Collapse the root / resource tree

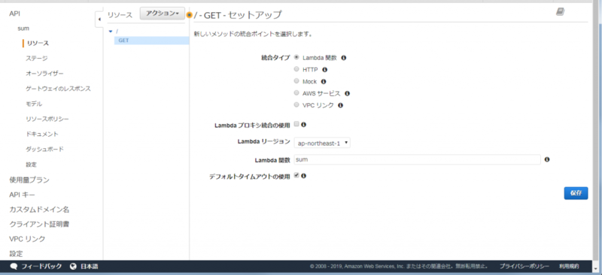111,32
